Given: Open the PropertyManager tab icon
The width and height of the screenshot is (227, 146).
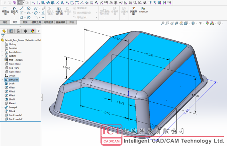Looking at the screenshot, I should pyautogui.click(x=11, y=31).
